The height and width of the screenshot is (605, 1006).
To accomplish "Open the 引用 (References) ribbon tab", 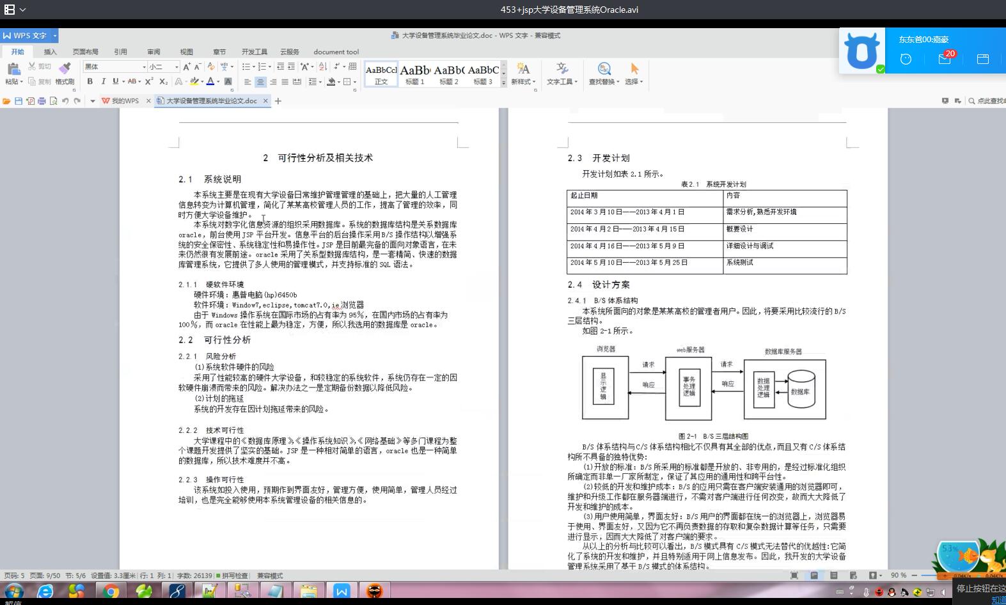I will (120, 52).
